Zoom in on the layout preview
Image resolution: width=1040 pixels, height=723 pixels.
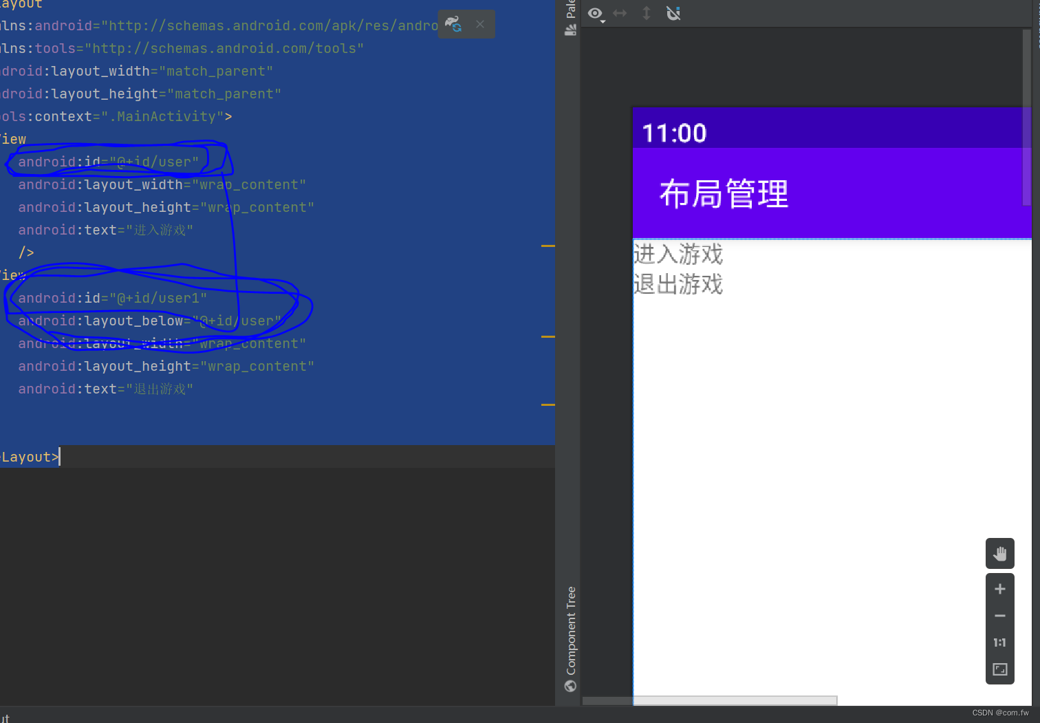tap(999, 588)
